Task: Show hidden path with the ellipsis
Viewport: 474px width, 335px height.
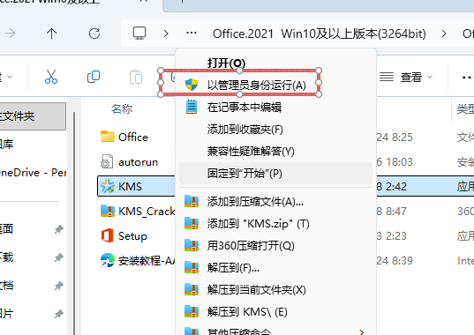Action: click(192, 33)
